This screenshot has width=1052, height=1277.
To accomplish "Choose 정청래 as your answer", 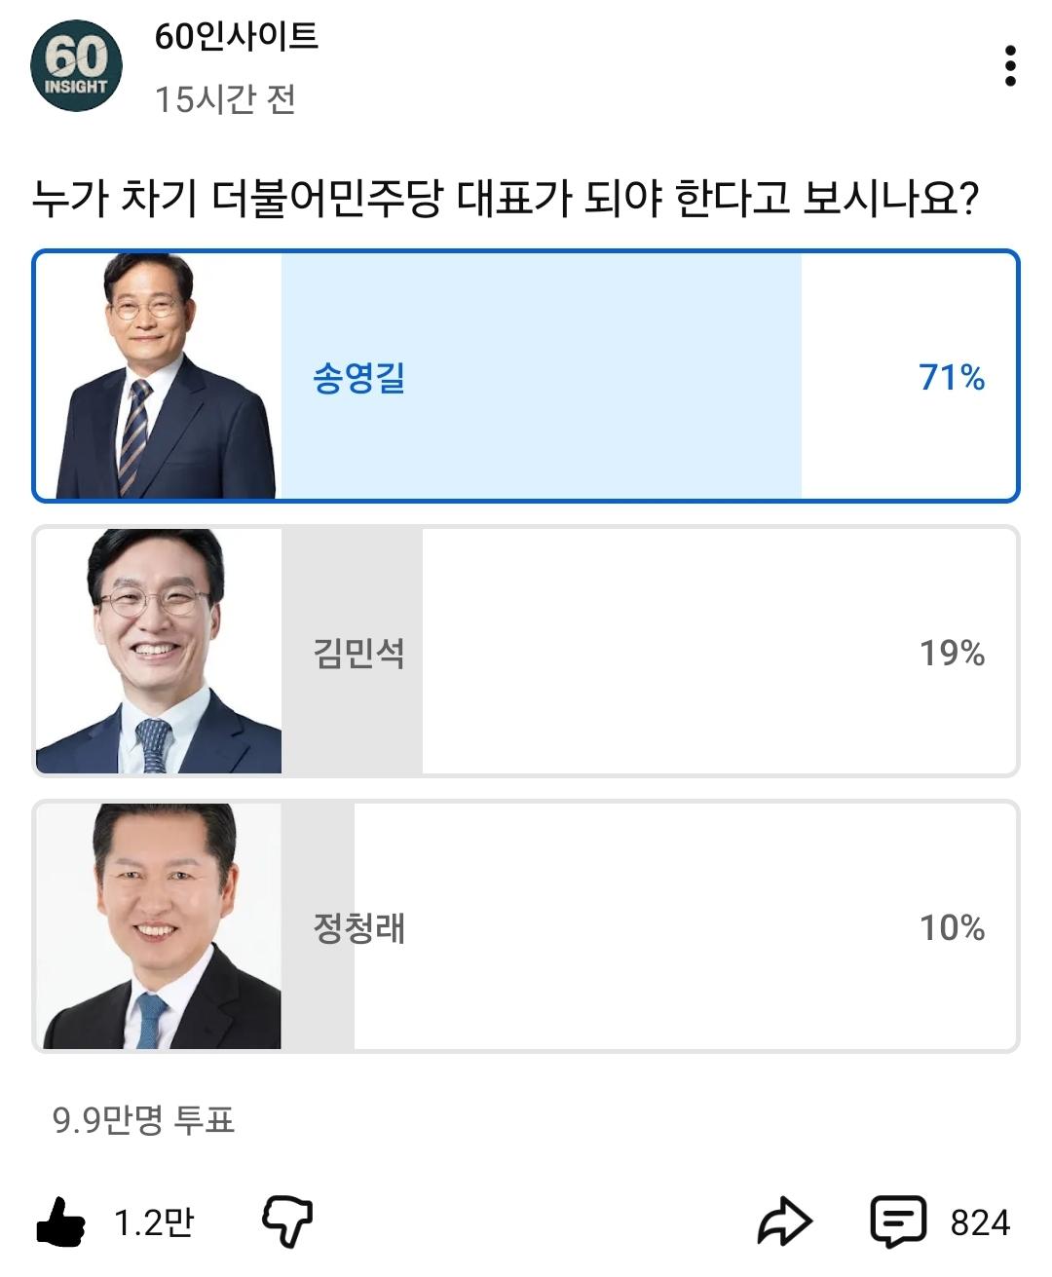I will click(x=526, y=925).
